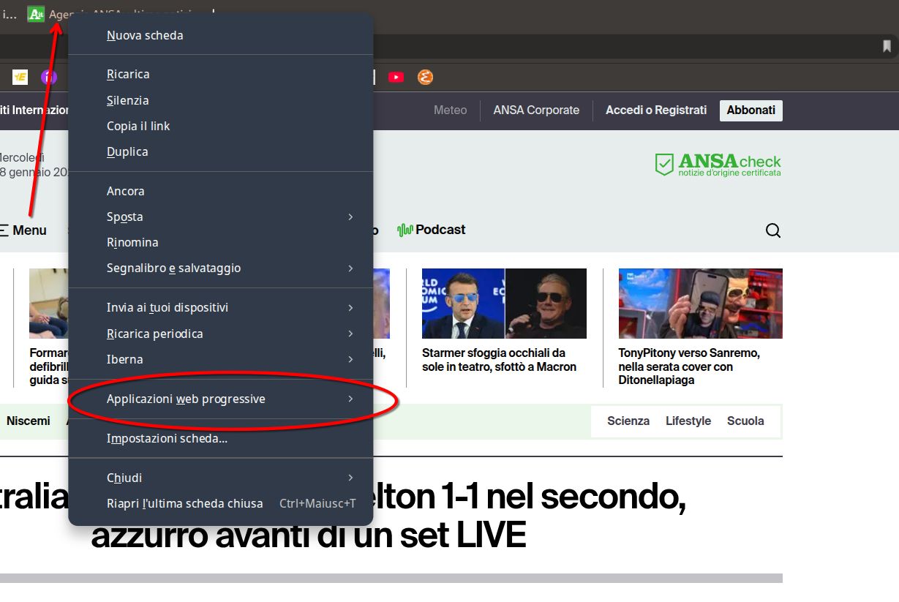This screenshot has height=602, width=899.
Task: Open the Accedi o Registrati link
Action: coord(655,110)
